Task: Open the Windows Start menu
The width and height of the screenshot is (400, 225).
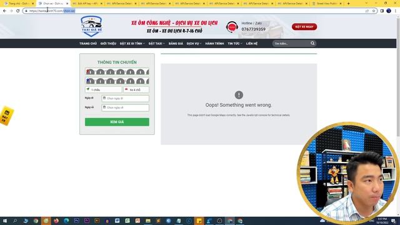Action: 5,221
